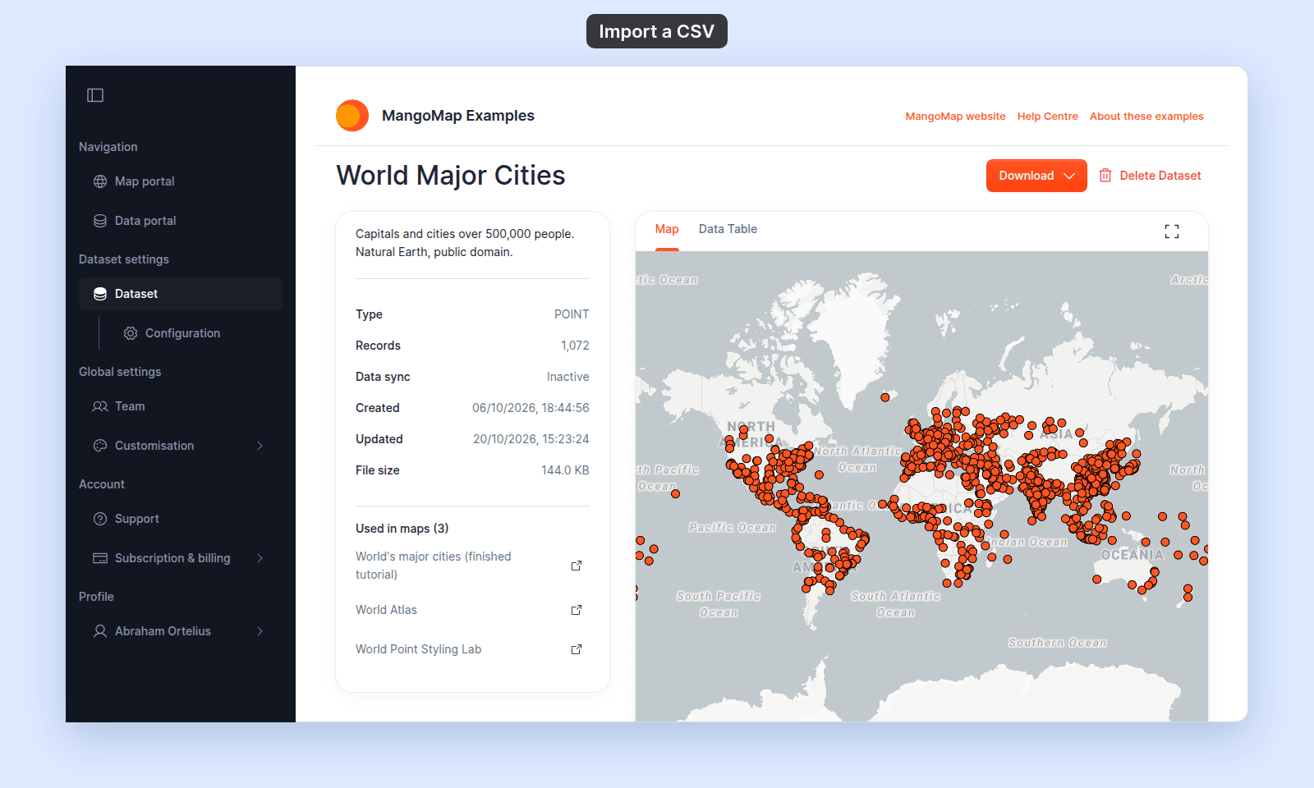This screenshot has height=788, width=1314.
Task: Click the Data portal database icon
Action: pyautogui.click(x=100, y=221)
